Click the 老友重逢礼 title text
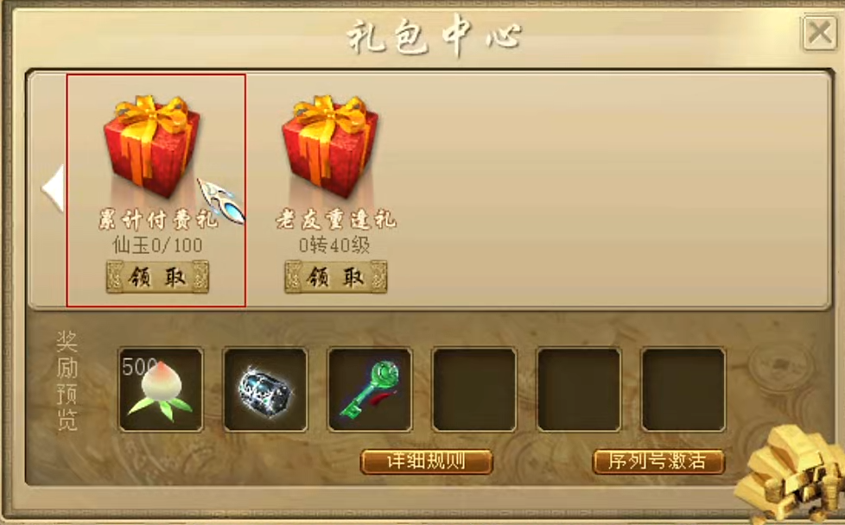The width and height of the screenshot is (845, 525). point(336,219)
